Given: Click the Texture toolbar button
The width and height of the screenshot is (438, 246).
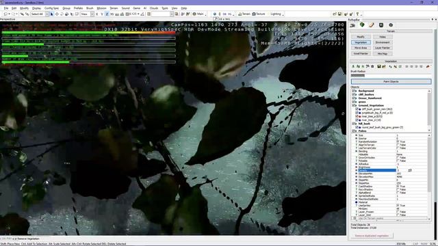Looking at the screenshot, I should 259,14.
